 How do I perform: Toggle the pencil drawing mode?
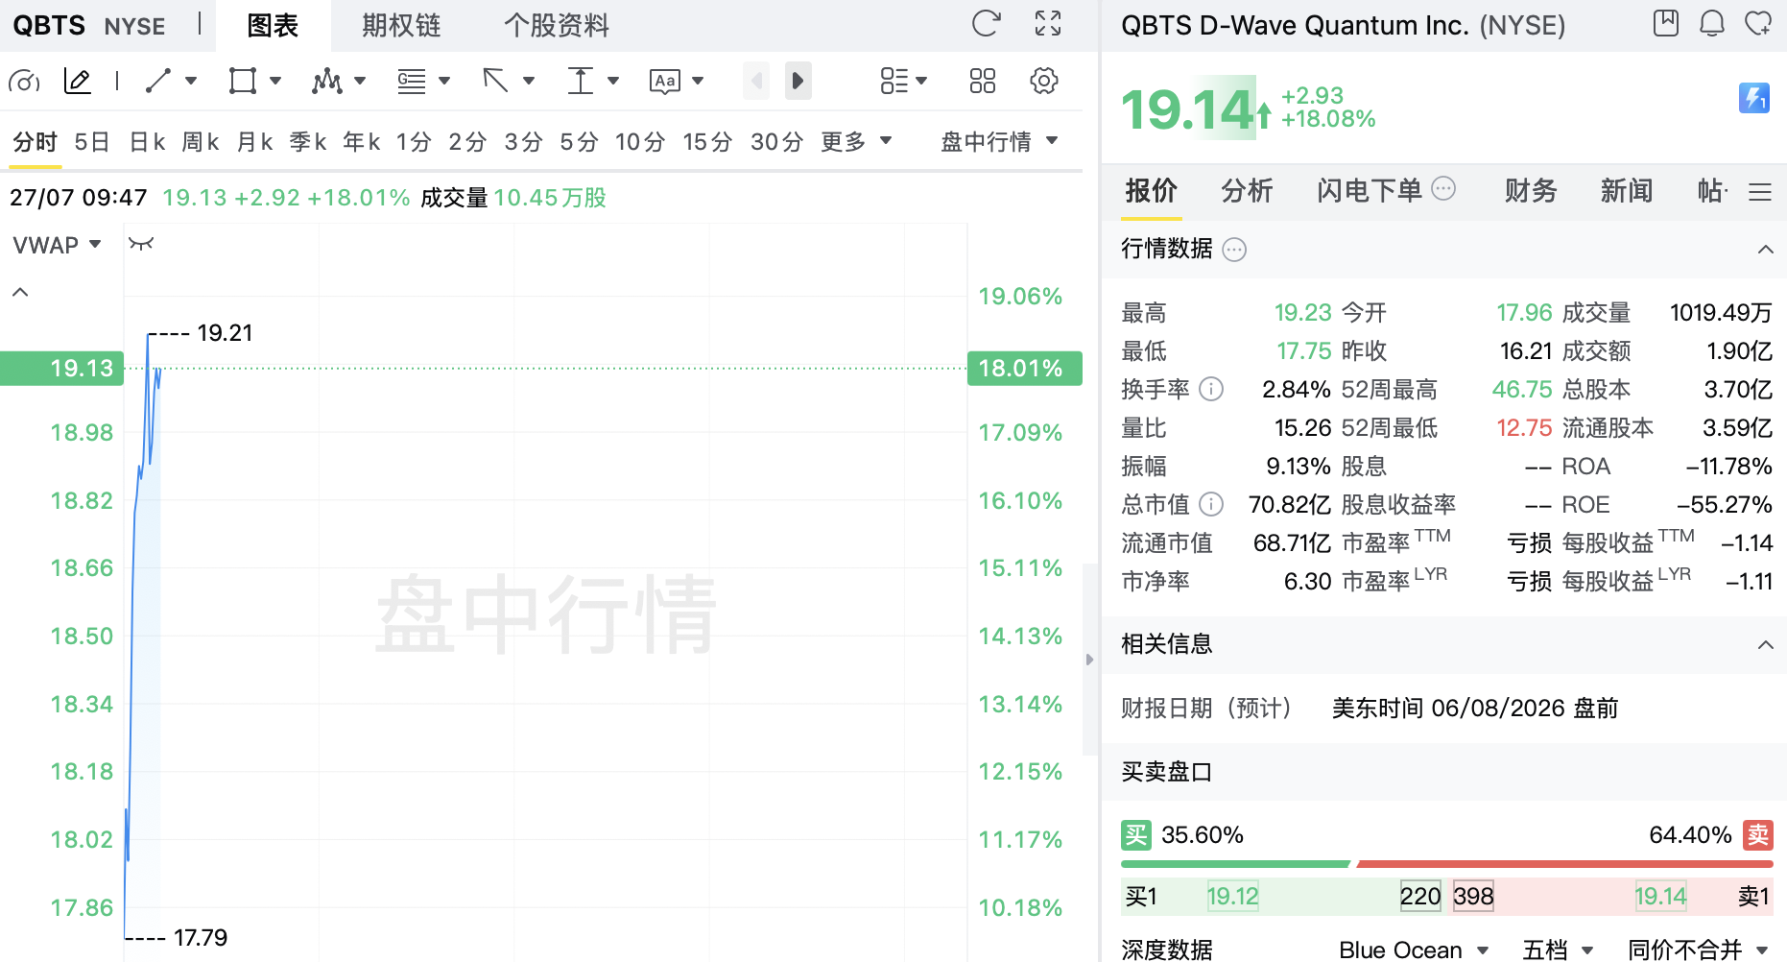[x=77, y=82]
